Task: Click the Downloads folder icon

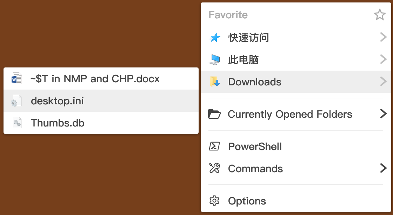Action: [x=215, y=82]
